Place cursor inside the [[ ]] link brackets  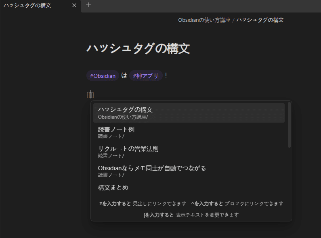click(90, 95)
